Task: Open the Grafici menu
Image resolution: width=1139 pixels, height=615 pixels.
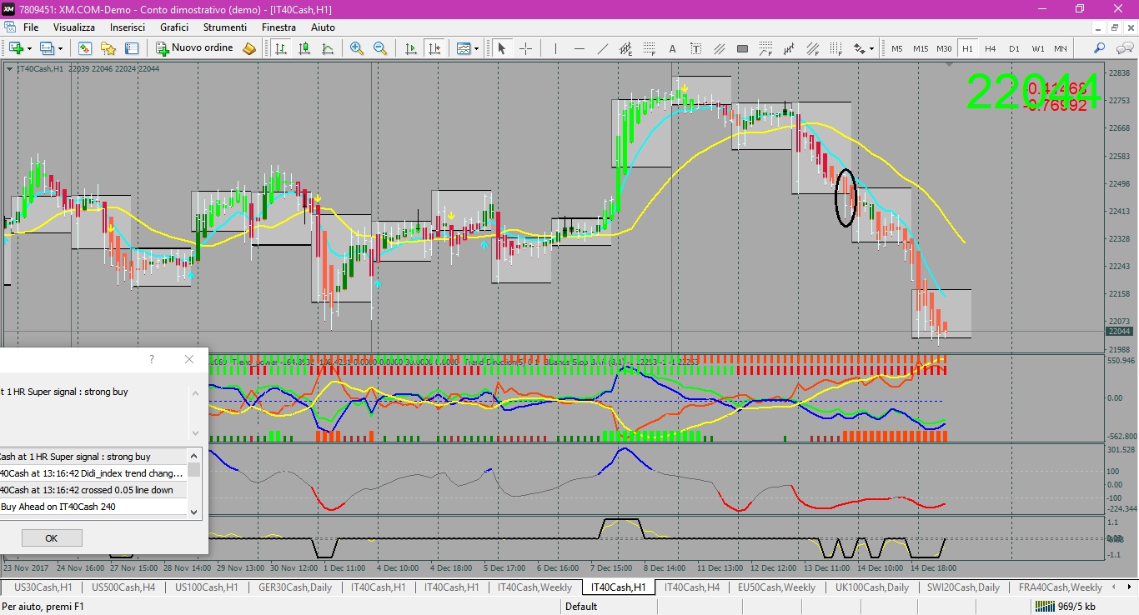Action: 174,27
